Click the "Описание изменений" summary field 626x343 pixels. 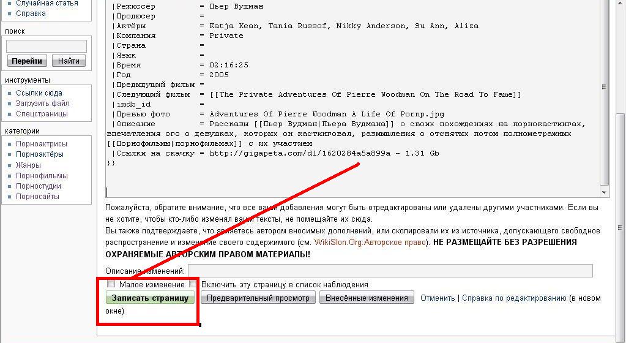click(390, 271)
